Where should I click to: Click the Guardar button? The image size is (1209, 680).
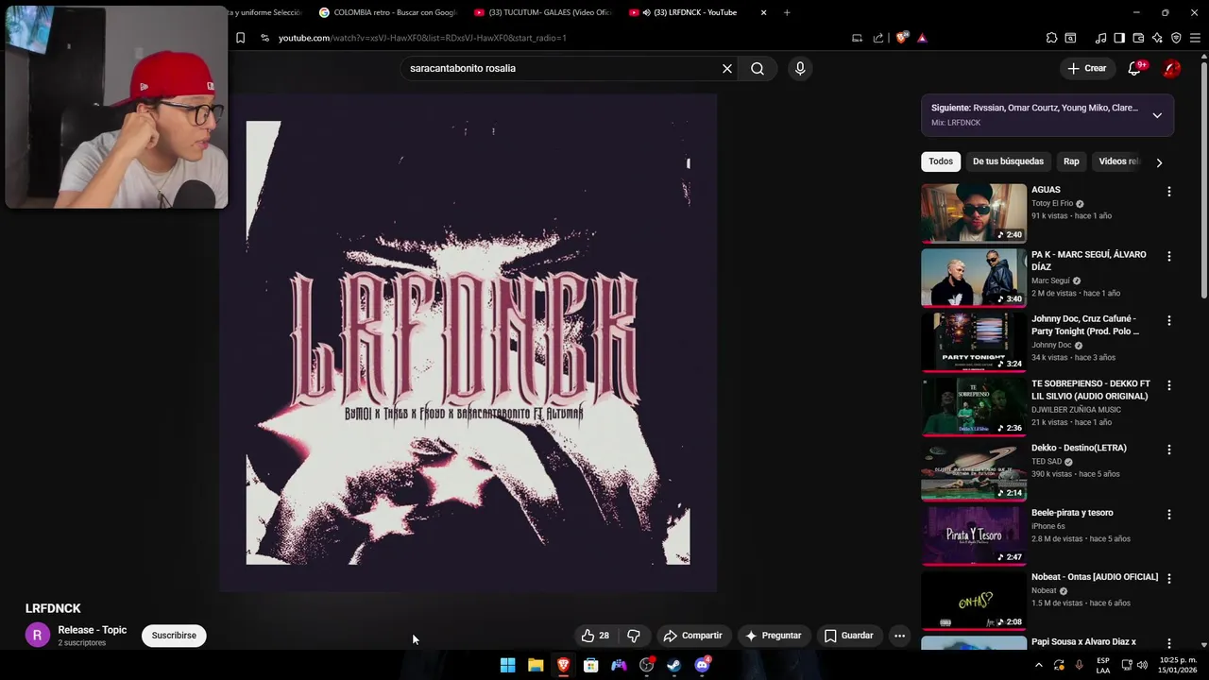click(x=848, y=636)
